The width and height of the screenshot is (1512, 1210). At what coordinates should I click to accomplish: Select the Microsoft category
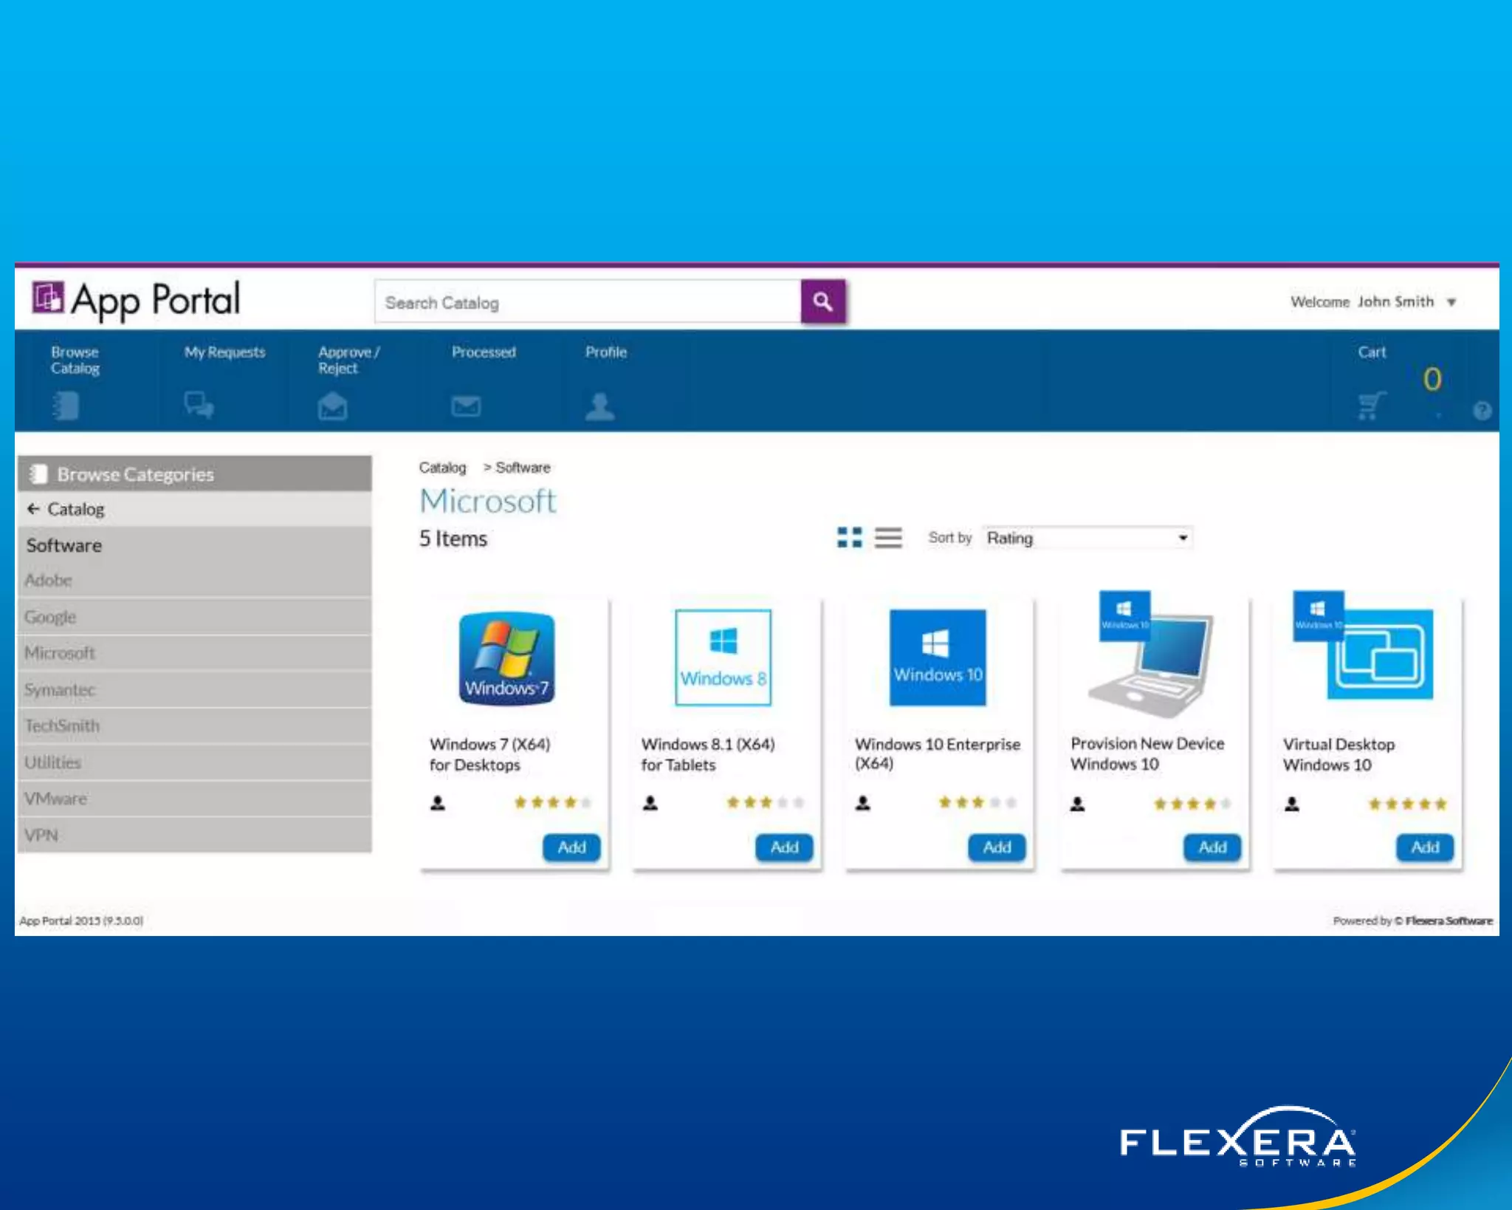tap(194, 653)
